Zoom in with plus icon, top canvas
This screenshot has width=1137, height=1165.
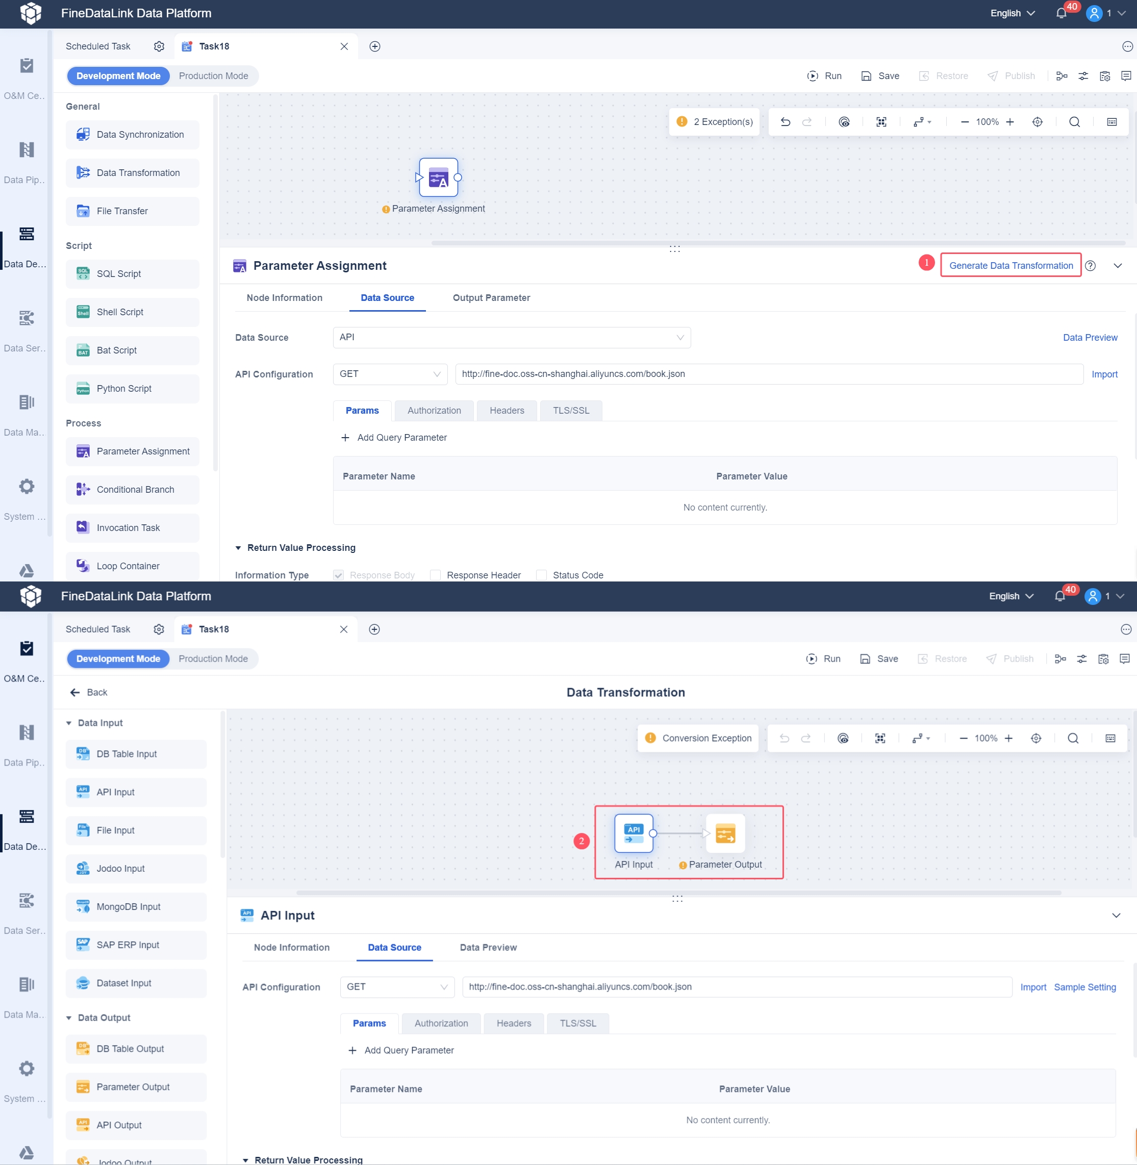1010,122
